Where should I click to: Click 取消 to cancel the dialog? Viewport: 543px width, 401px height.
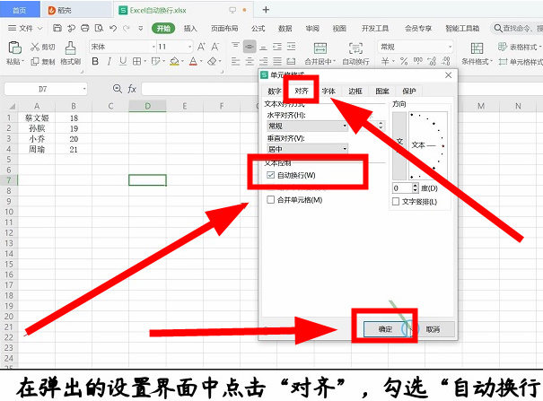433,329
